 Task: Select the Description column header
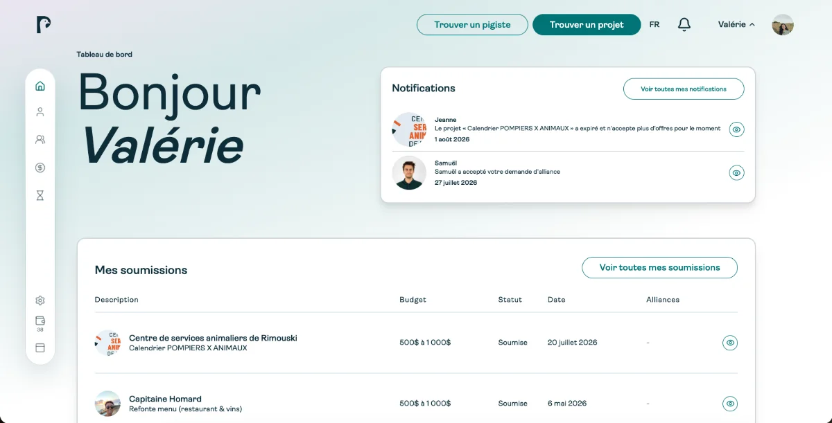[116, 300]
